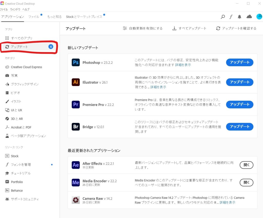
Task: Click the Camera Raw aperture icon
Action: (x=76, y=200)
